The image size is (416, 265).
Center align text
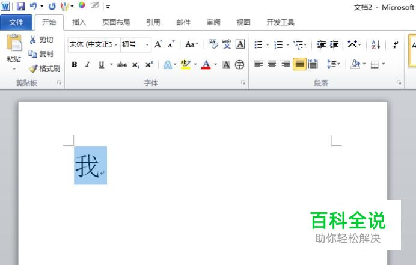[x=272, y=64]
